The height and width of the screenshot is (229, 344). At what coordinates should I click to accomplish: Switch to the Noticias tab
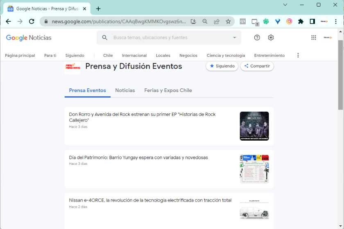[x=125, y=90]
